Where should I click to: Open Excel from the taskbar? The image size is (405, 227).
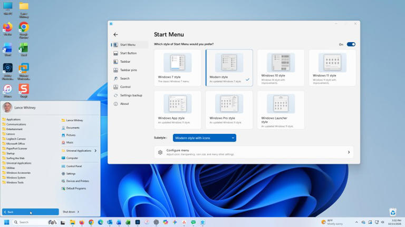pos(128,222)
